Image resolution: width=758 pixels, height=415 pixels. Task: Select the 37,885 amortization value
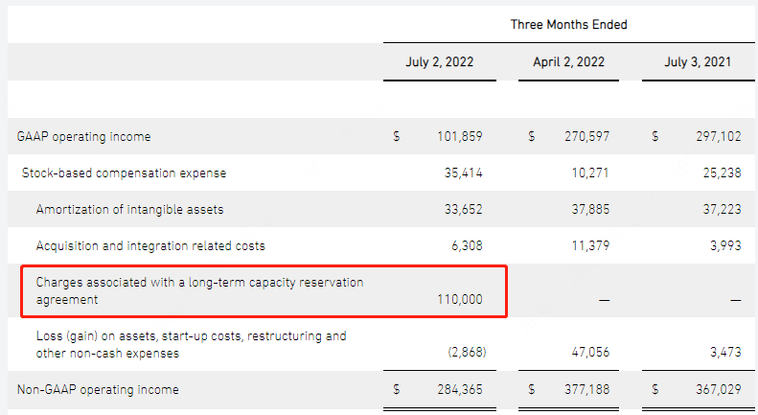coord(590,209)
